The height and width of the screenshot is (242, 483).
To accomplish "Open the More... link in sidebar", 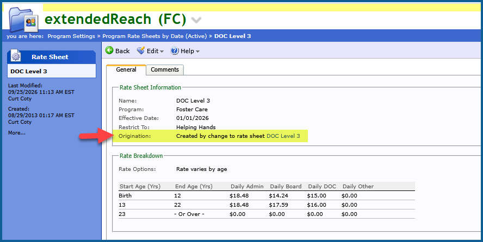I will tap(17, 133).
